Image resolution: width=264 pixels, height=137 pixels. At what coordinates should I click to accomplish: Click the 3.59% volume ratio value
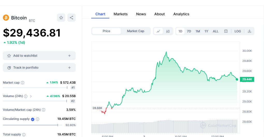click(71, 110)
